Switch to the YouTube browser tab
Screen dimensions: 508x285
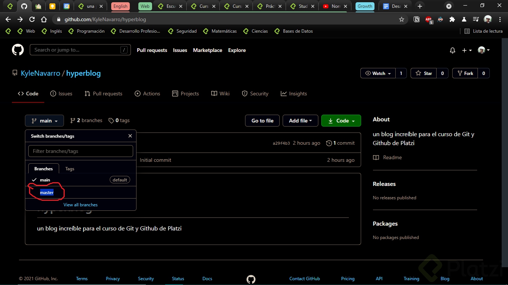335,6
